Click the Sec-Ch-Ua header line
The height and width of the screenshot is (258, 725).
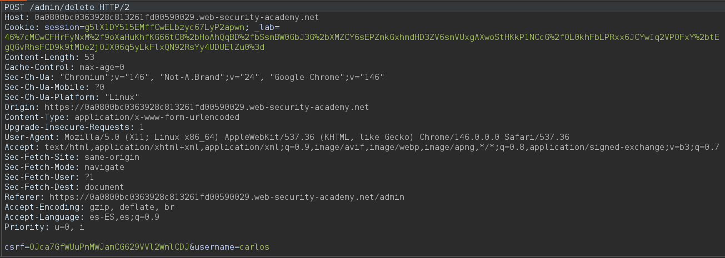point(194,77)
